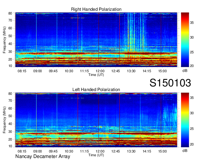Viewport: 197px width, 160px height.
Task: Click the 09:45 tick under Right Handed plot
Action: pos(53,71)
